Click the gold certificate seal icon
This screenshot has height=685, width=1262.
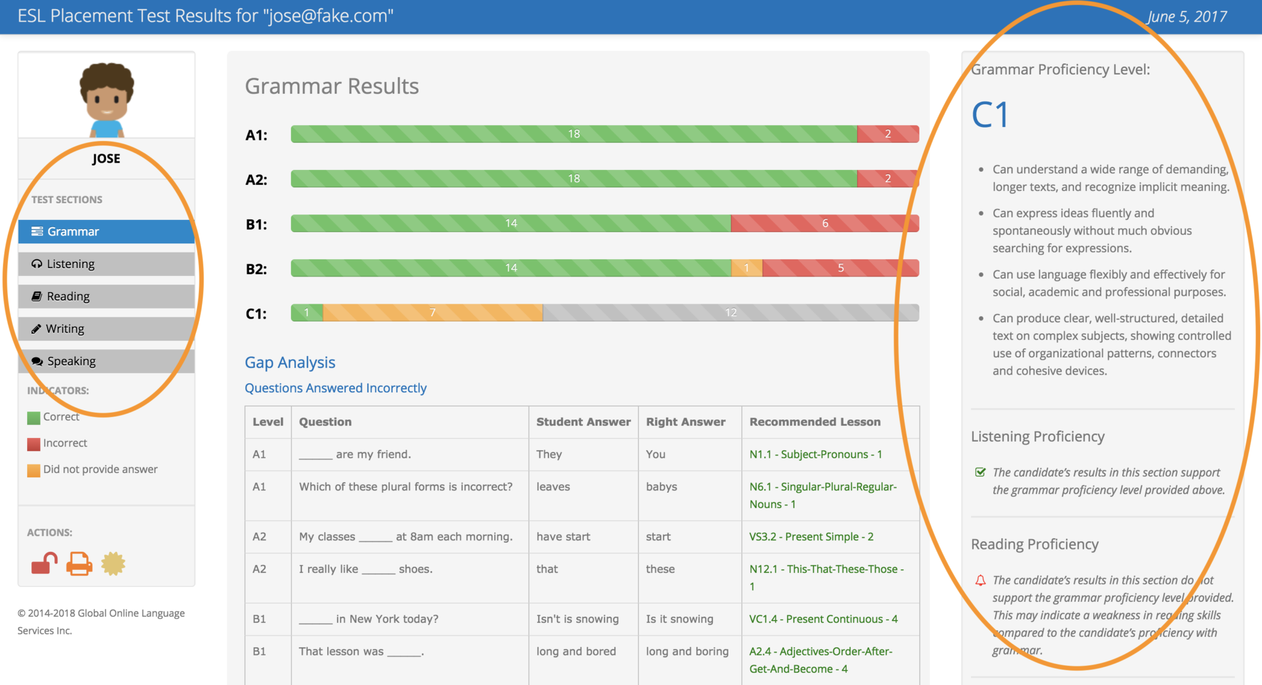click(113, 564)
